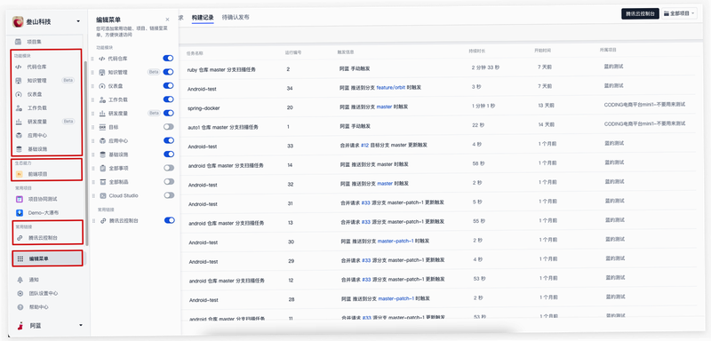711x341 pixels.
Task: Click the 'spring-docker' task name
Action: coord(203,108)
